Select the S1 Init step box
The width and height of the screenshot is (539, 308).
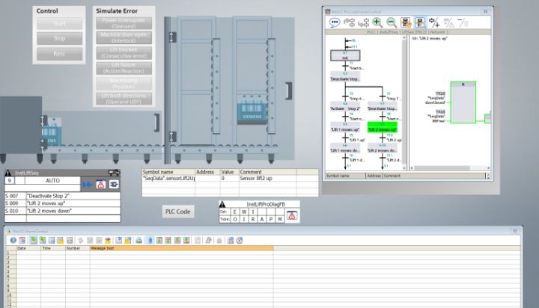345,55
